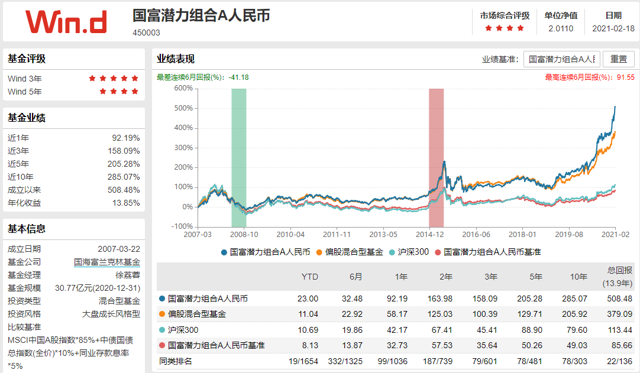
Task: Select the 10年 column header
Action: (578, 277)
